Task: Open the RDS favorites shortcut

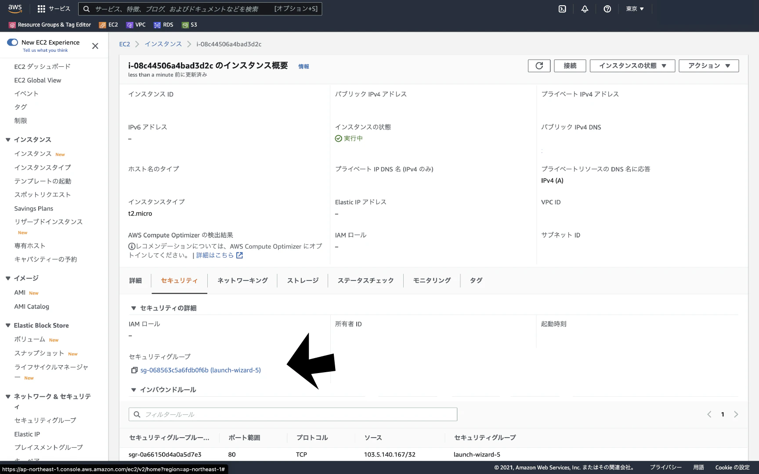Action: tap(163, 25)
